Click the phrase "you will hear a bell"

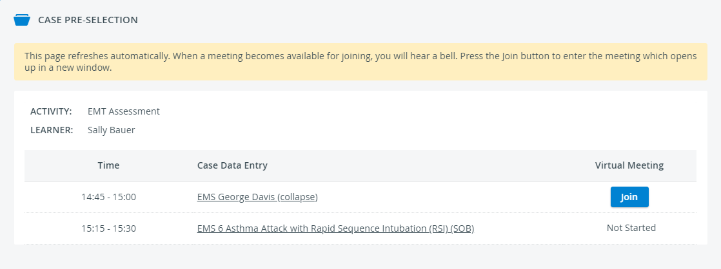pyautogui.click(x=416, y=57)
